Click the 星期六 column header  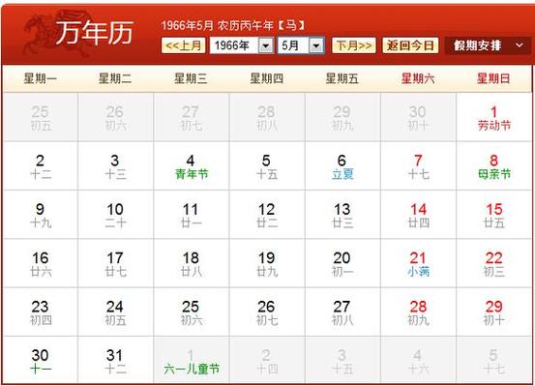pos(418,78)
